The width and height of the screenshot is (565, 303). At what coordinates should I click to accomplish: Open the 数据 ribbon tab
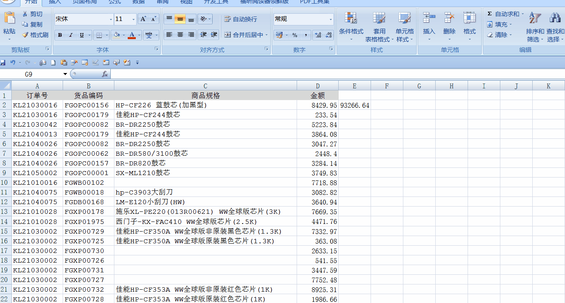coord(138,3)
